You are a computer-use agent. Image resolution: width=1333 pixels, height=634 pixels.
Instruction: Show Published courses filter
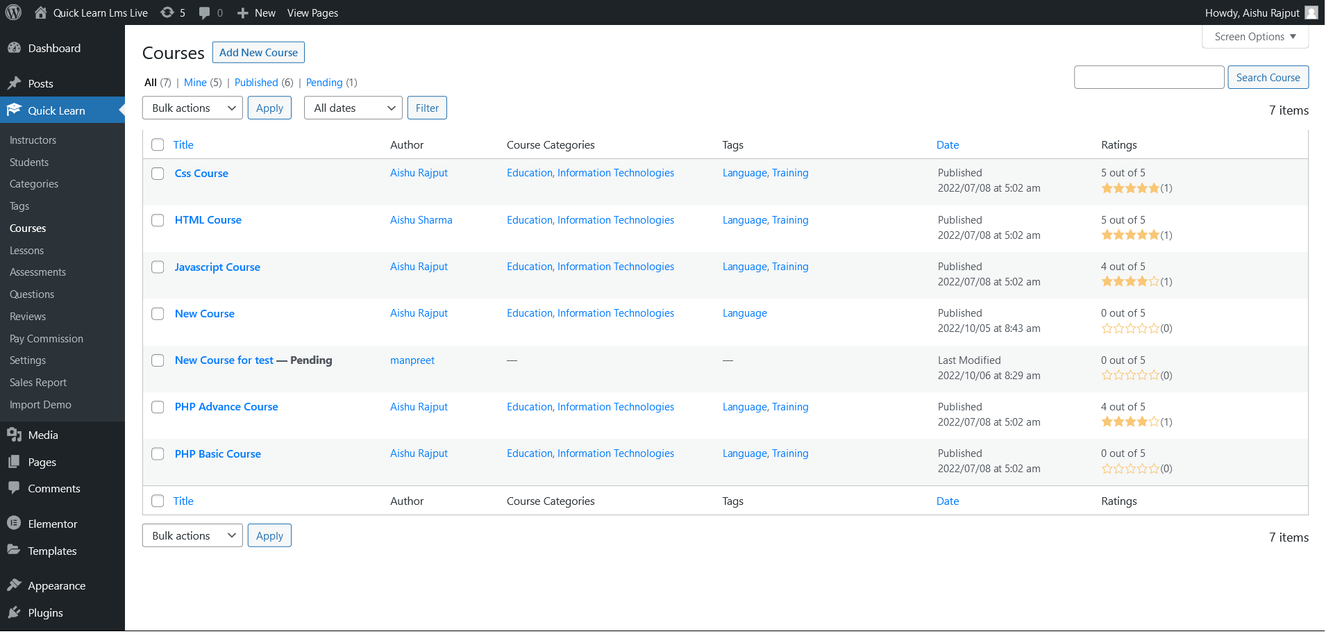256,82
